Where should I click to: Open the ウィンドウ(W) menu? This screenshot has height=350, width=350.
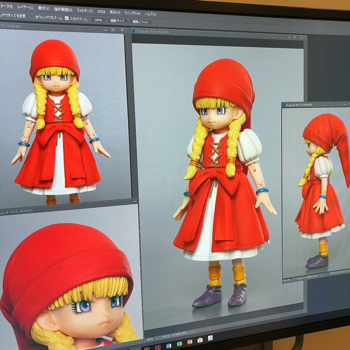[x=132, y=13]
